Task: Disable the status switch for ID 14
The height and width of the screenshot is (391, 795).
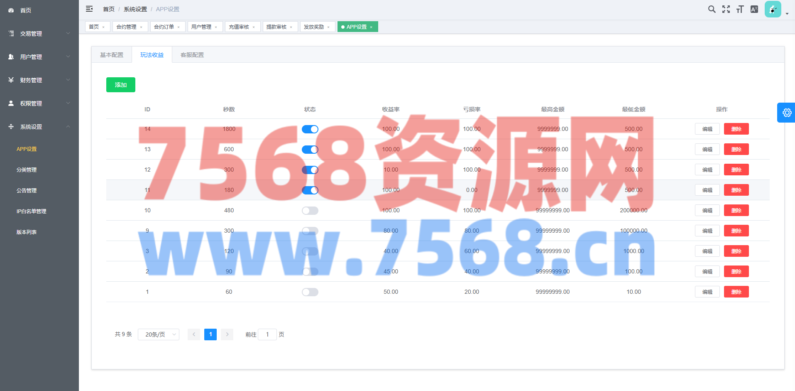Action: coord(310,129)
